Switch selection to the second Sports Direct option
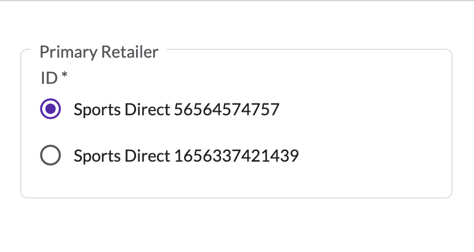The image size is (474, 252). (x=50, y=156)
